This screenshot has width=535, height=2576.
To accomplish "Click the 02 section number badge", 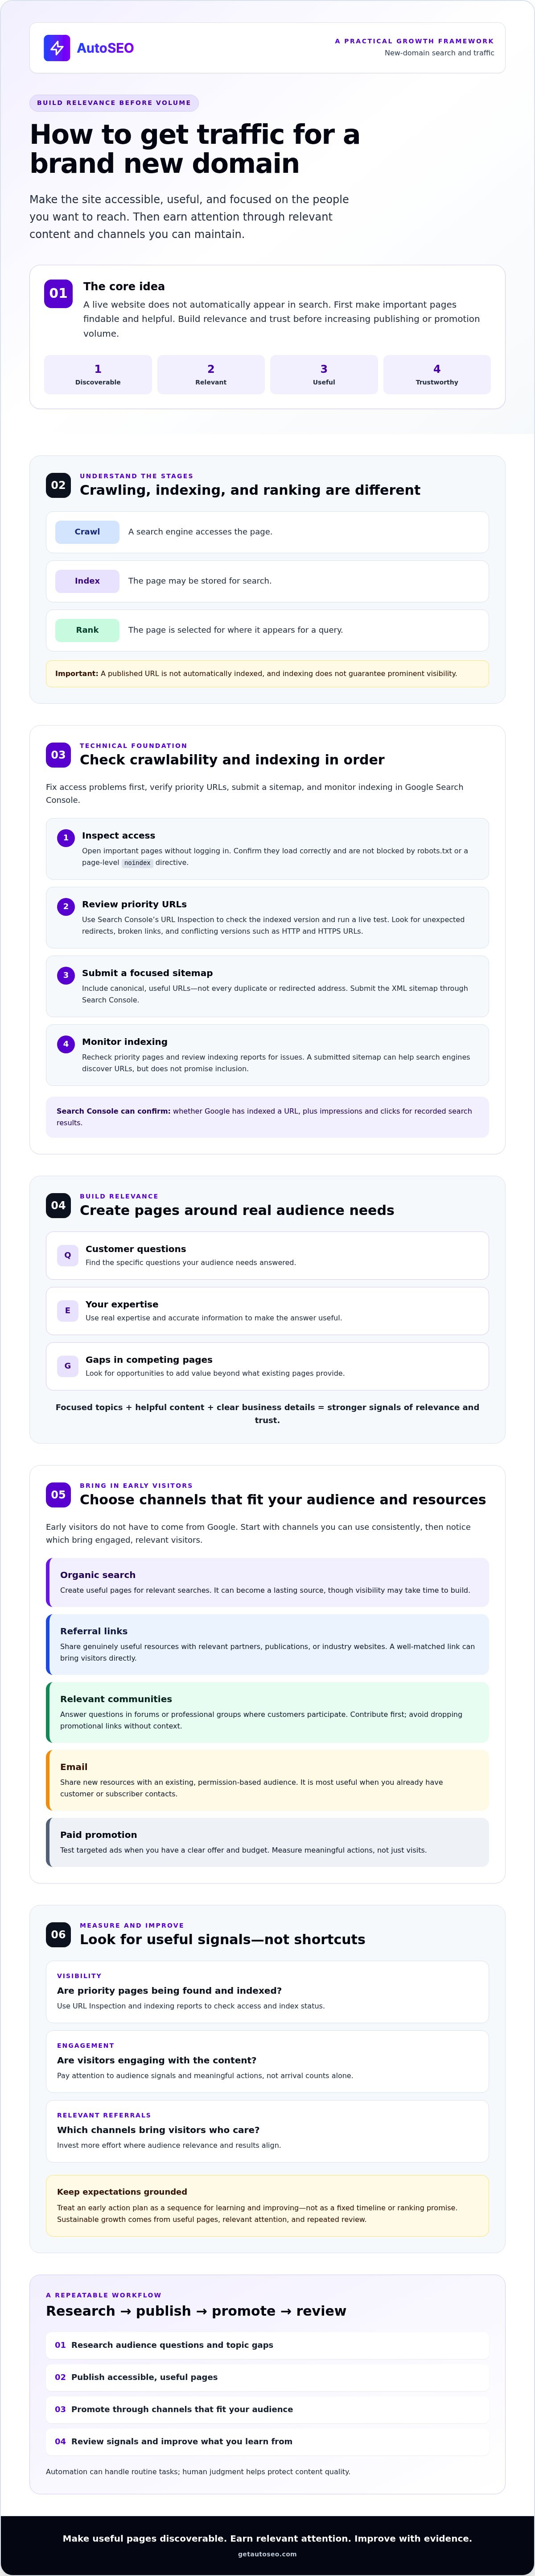I will (x=58, y=485).
